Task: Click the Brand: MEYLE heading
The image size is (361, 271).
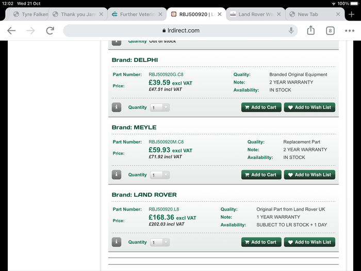Action: tap(134, 127)
